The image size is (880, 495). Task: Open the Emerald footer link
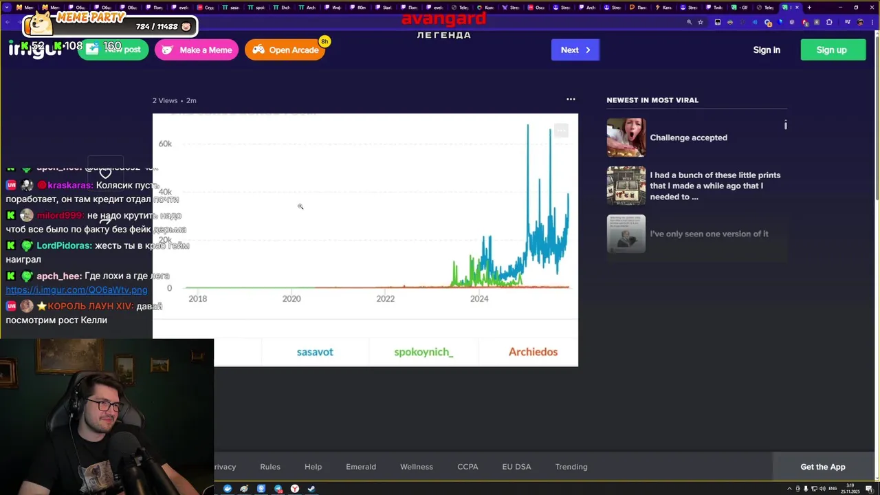tap(361, 467)
